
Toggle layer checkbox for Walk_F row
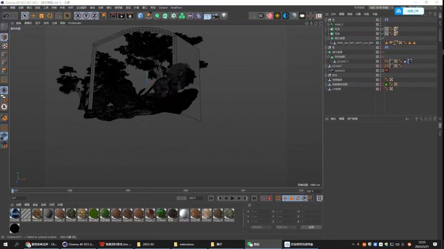pyautogui.click(x=377, y=24)
